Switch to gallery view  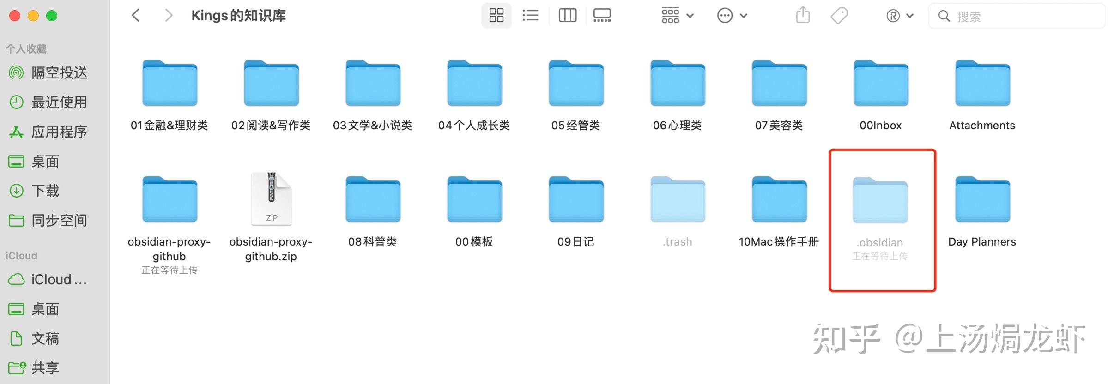[602, 16]
